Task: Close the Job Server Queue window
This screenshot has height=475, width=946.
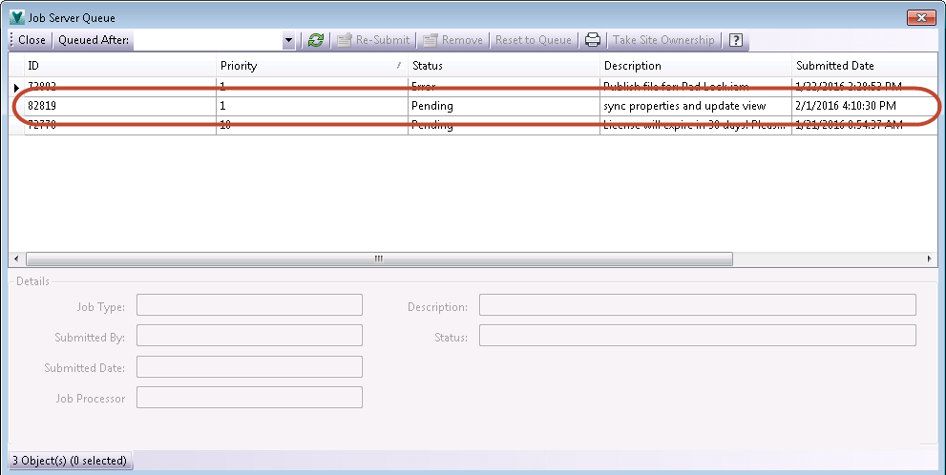Action: pyautogui.click(x=921, y=17)
